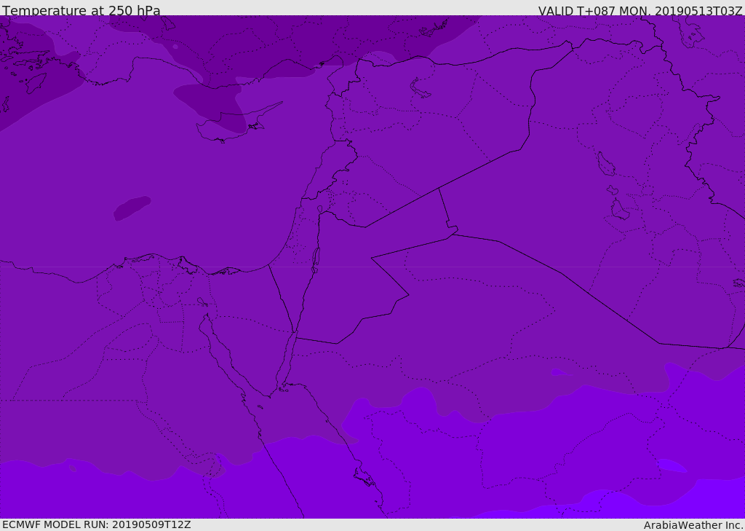Click the 'ArabiaWeather Inc.' credit text
Image resolution: width=745 pixels, height=531 pixels.
tap(693, 525)
